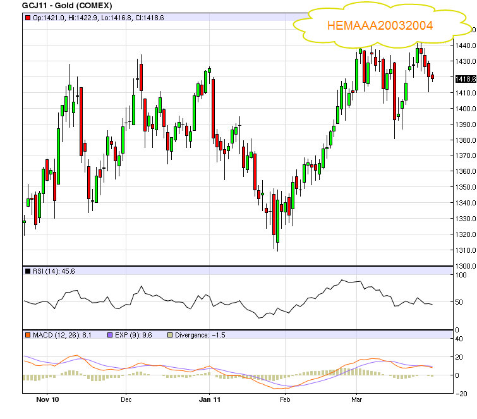This screenshot has width=477, height=419.
Task: Click the "Nov 10" date axis label
Action: point(47,399)
